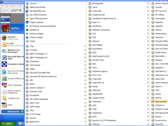
Task: Open the Photoshop Layer menu
Action: (x=19, y=6)
